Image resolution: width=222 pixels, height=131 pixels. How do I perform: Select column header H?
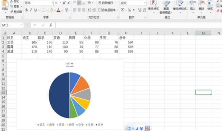[x=126, y=33]
